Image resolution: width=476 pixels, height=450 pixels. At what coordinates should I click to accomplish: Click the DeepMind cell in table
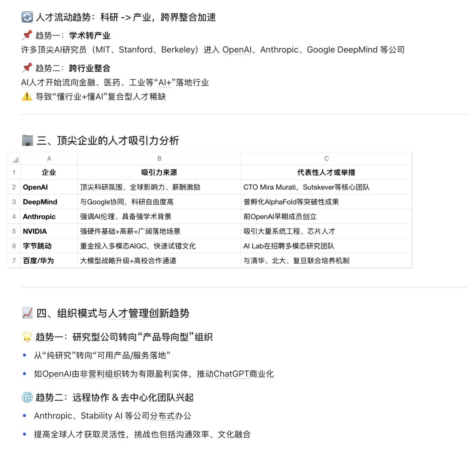[x=49, y=202]
